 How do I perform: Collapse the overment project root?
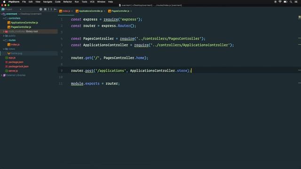1,14
